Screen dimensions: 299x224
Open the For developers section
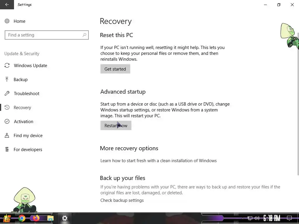coord(28,150)
